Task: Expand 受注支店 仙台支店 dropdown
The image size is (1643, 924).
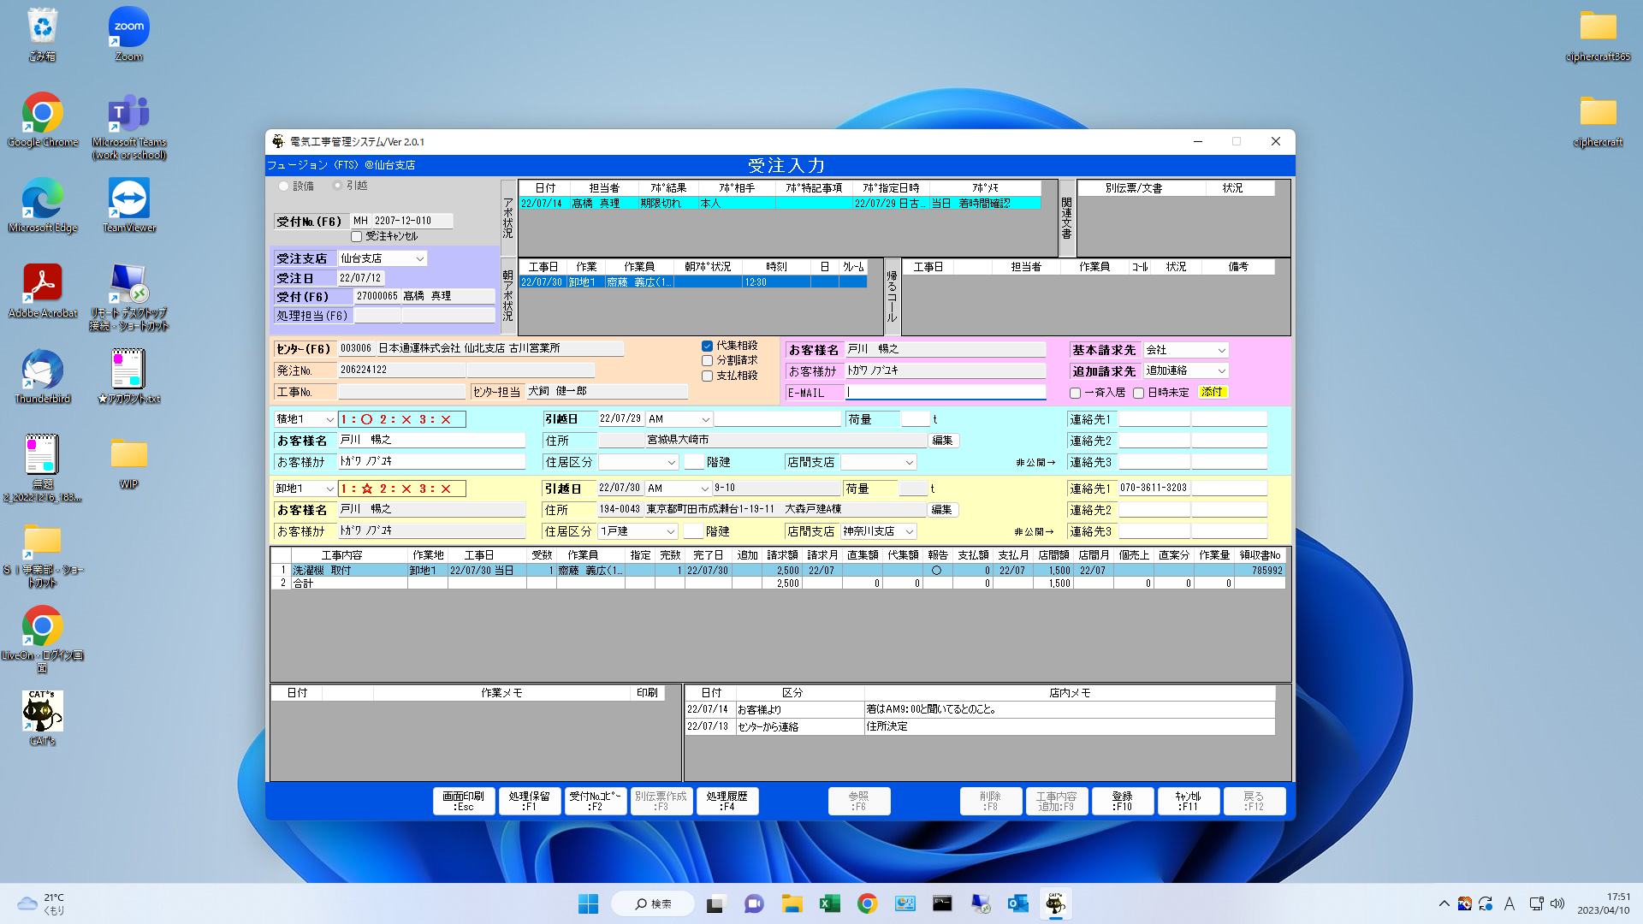Action: (419, 258)
